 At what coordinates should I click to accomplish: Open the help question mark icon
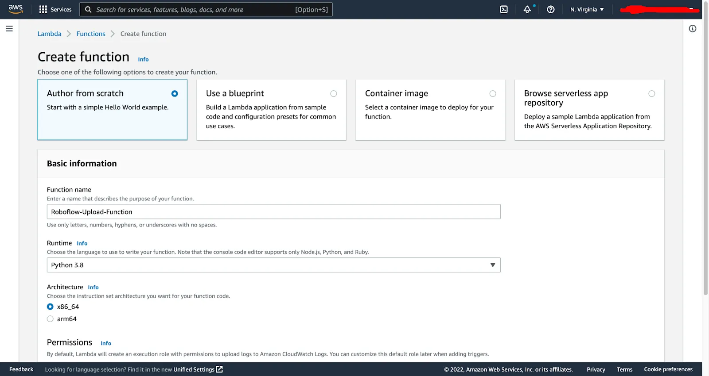pyautogui.click(x=551, y=9)
